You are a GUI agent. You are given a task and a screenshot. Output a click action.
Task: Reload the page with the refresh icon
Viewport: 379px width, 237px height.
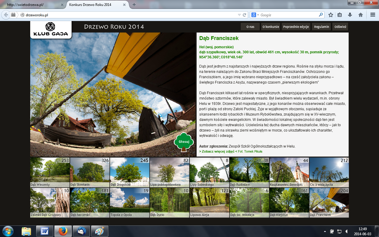[245, 15]
